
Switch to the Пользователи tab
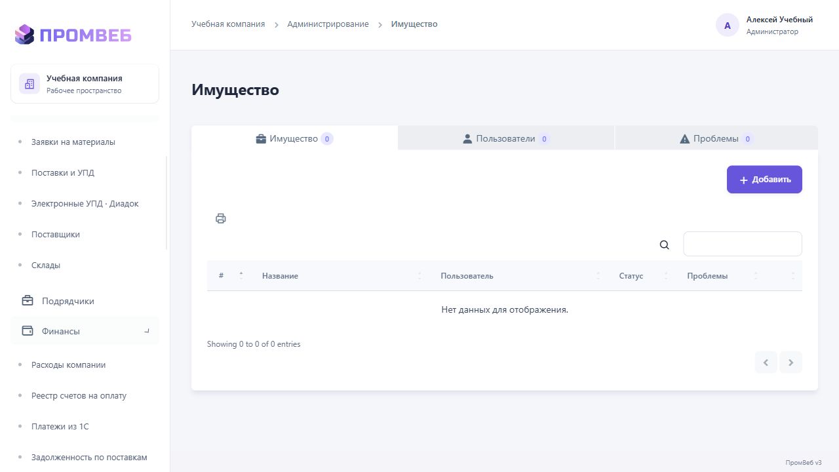click(506, 138)
